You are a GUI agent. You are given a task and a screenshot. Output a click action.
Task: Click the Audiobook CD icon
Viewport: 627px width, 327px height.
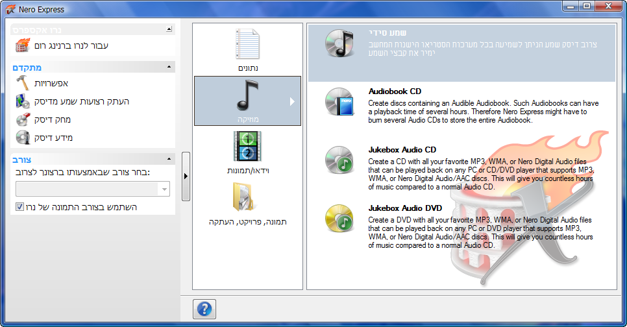(x=339, y=101)
